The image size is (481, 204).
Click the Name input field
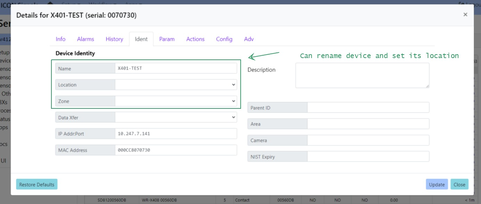176,68
